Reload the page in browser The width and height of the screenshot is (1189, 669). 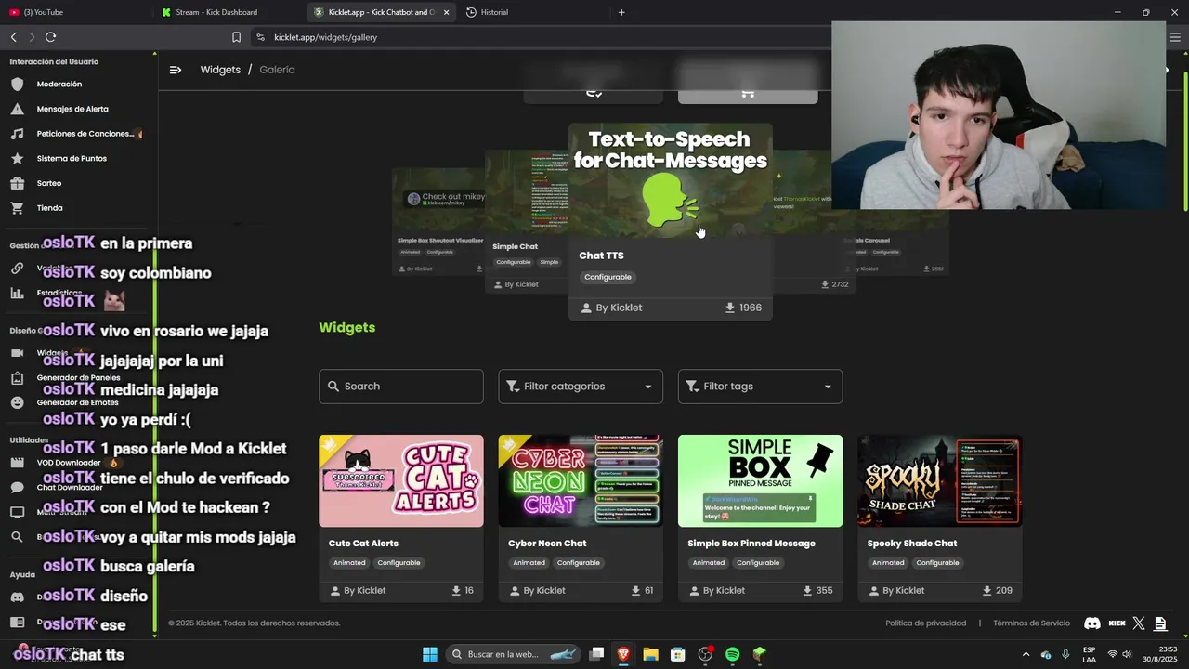point(50,37)
